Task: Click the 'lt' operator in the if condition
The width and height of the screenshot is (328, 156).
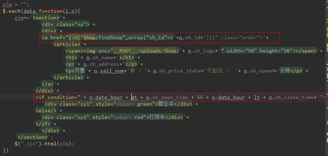Action: (257, 97)
